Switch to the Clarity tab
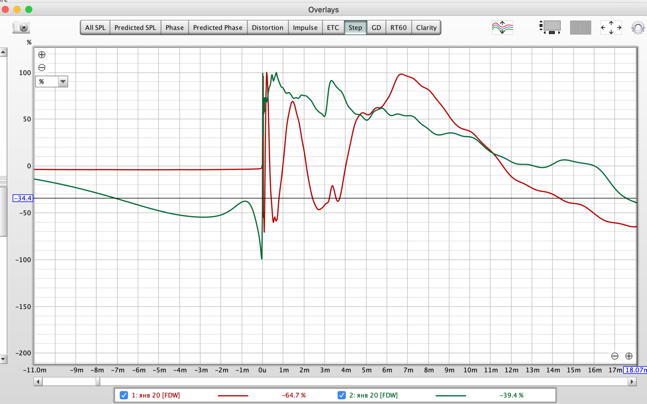Viewport: 647px width, 404px height. pyautogui.click(x=426, y=28)
